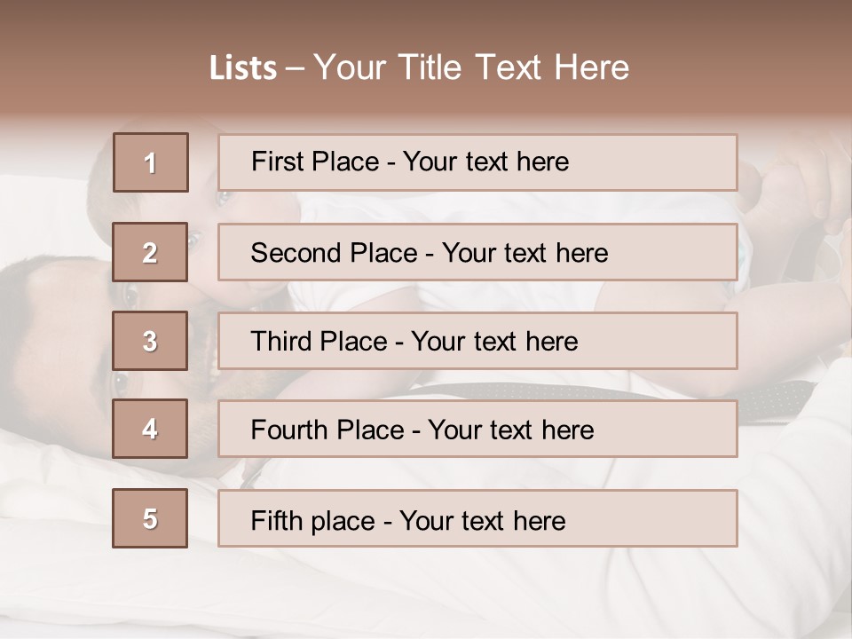Click the number 1 box

tap(151, 162)
